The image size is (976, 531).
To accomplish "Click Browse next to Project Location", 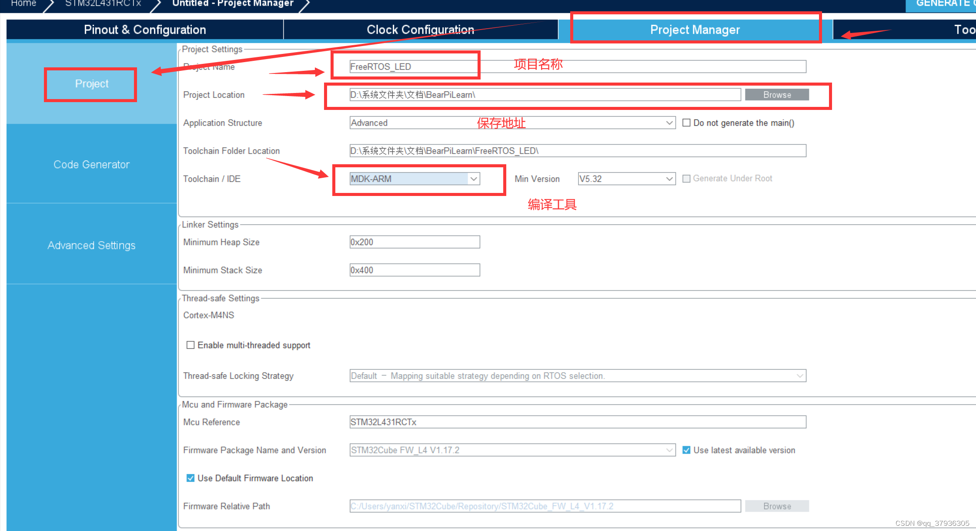I will coord(777,95).
